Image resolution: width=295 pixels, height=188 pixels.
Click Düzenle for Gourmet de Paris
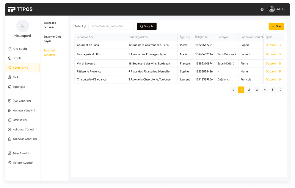click(271, 45)
